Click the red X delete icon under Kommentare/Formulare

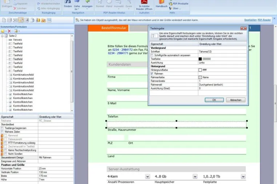[9, 31]
